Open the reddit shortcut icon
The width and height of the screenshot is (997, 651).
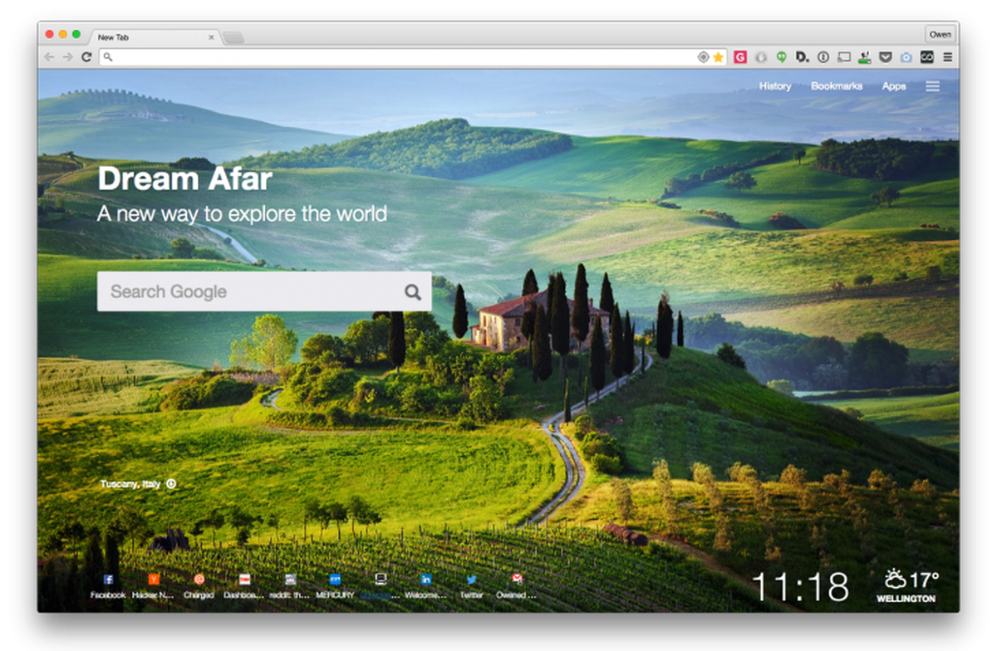(290, 580)
